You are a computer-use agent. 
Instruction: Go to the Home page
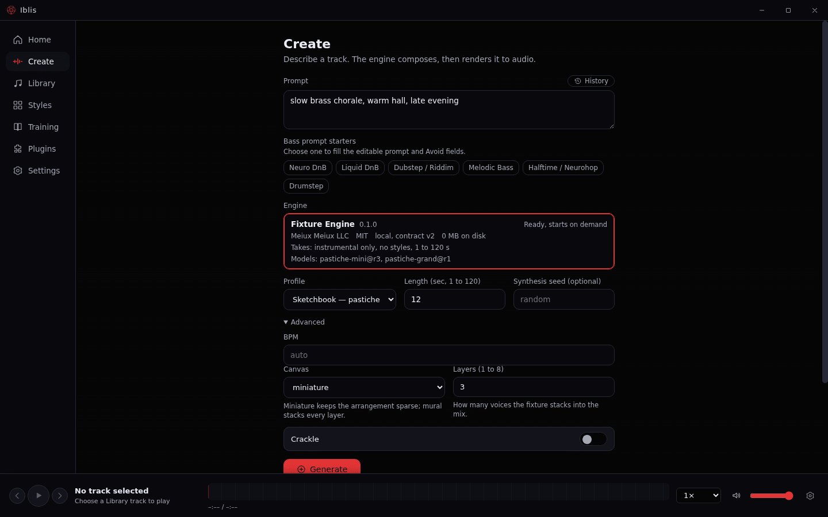pyautogui.click(x=38, y=40)
